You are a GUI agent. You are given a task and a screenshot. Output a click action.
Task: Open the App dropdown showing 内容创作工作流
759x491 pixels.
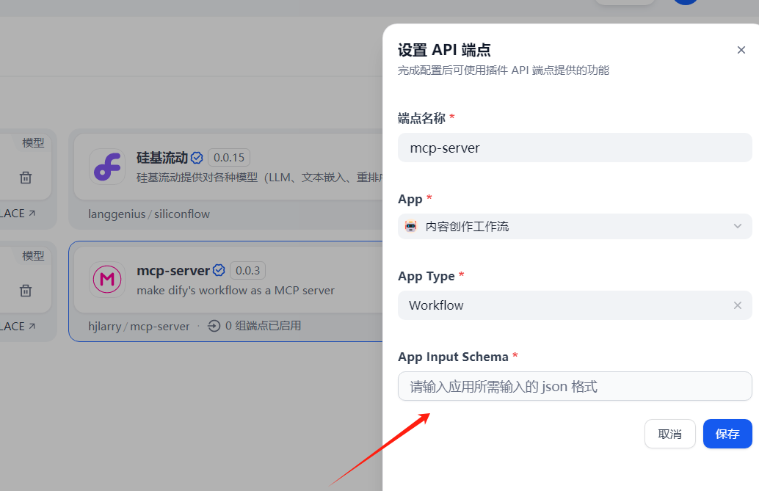coord(575,226)
